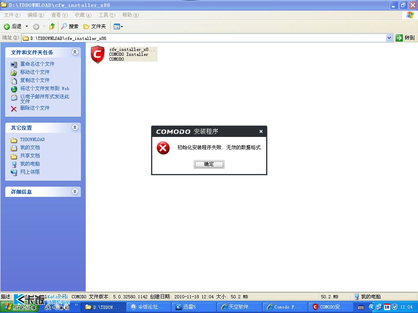Collapse the 其它位置 panel

click(75, 128)
